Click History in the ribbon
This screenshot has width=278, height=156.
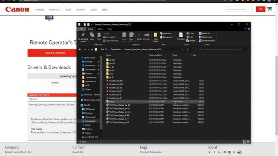(x=191, y=41)
